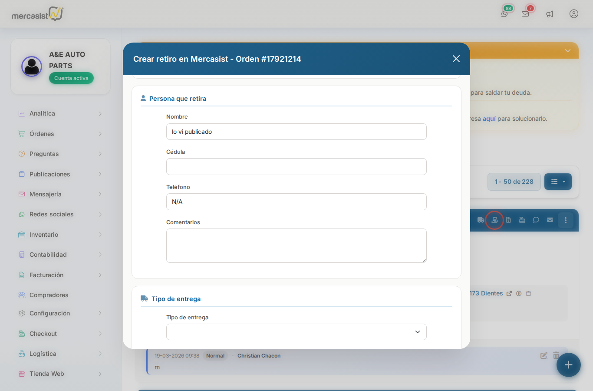Viewport: 593px width, 391px height.
Task: Open the Tipo de entrega dropdown
Action: pyautogui.click(x=296, y=331)
